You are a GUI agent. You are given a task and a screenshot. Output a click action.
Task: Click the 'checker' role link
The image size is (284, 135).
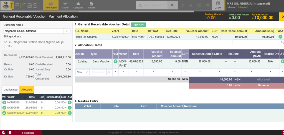[243, 7]
